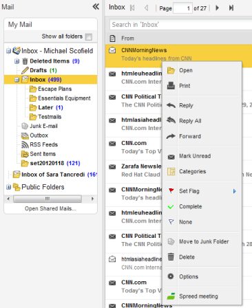Click the From column header

click(127, 38)
